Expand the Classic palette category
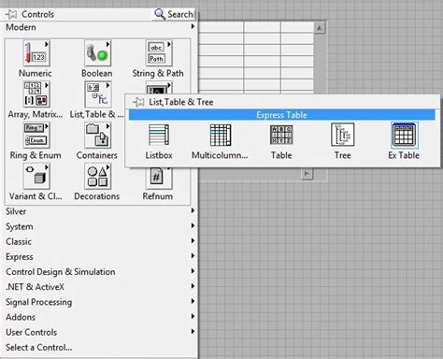This screenshot has height=359, width=443. pyautogui.click(x=100, y=241)
